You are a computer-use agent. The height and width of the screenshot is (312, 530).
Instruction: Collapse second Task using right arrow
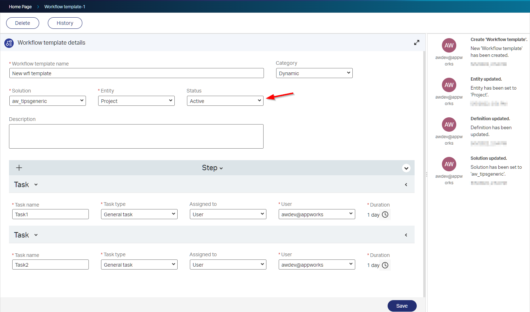click(406, 235)
